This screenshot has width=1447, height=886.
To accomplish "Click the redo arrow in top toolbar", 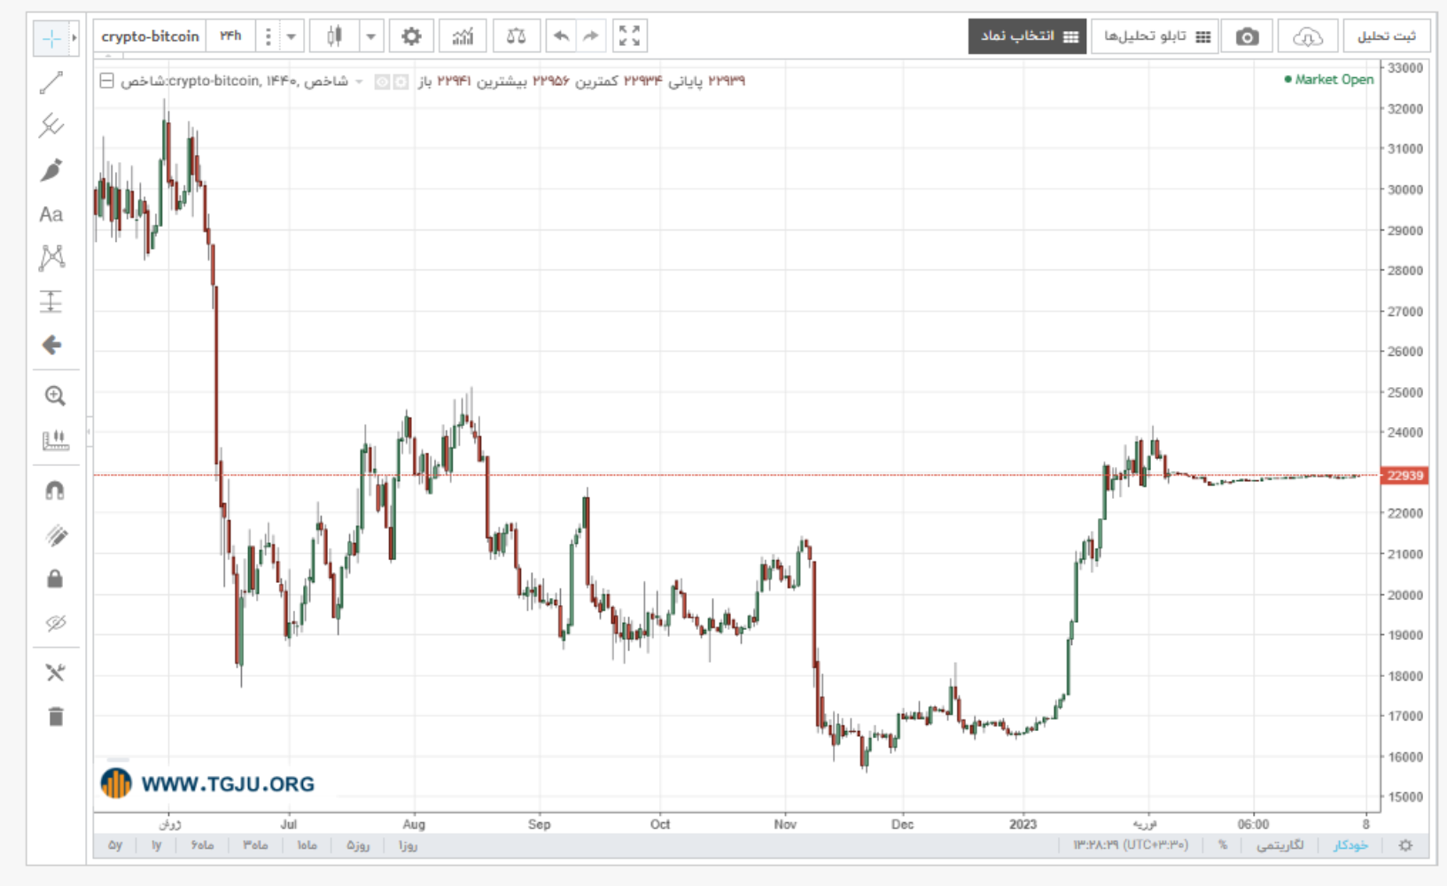I will 590,36.
